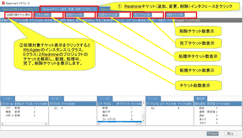Click the 処理中チケット数 value field

124,15
